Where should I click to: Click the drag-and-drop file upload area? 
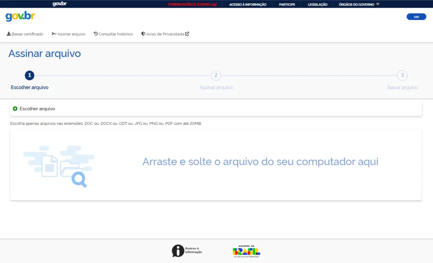[x=216, y=164]
